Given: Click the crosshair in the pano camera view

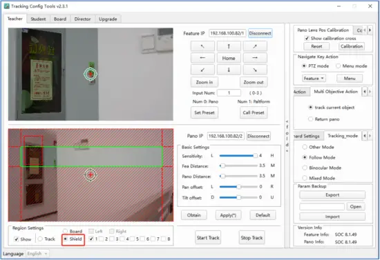Looking at the screenshot, I should (91, 174).
